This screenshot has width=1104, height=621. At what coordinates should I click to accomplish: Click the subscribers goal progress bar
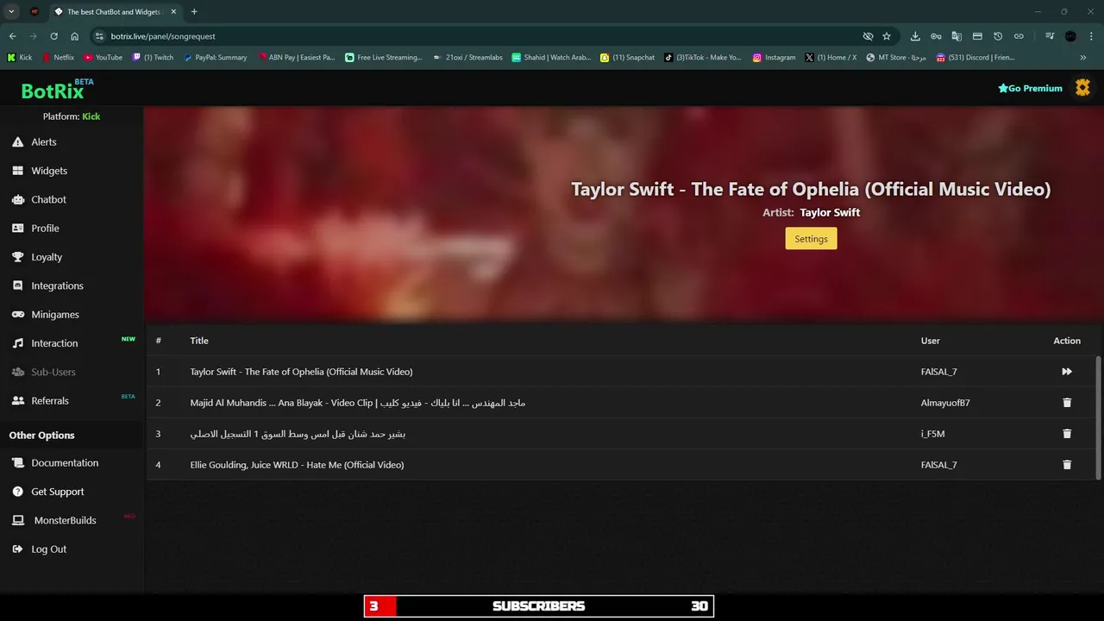coord(539,606)
